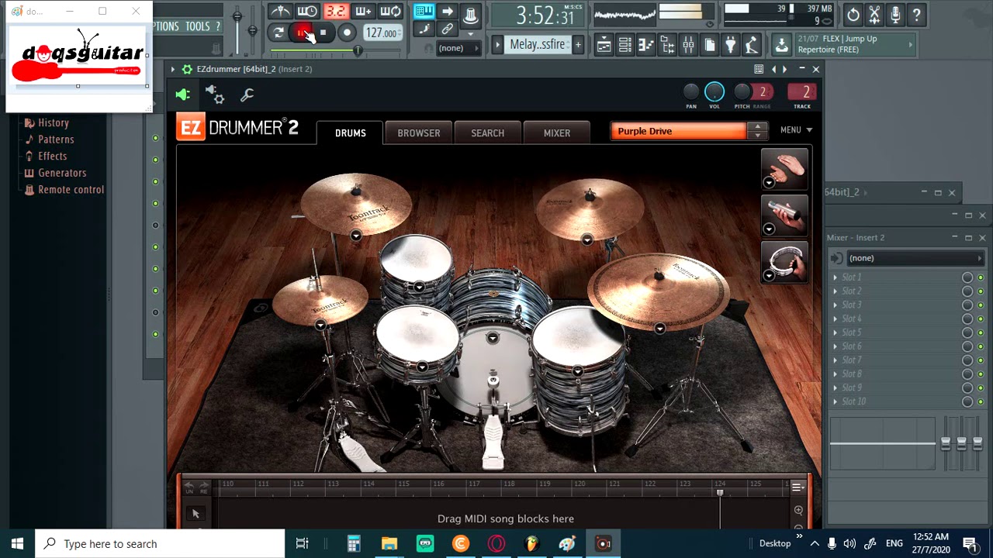Open the TOOLS menu
993x558 pixels.
coord(197,26)
